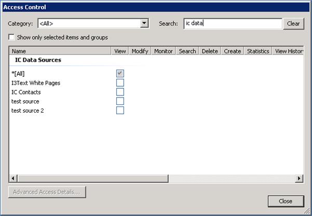Viewport: 312px width, 216px height.
Task: Open the Category dropdown list
Action: [144, 23]
